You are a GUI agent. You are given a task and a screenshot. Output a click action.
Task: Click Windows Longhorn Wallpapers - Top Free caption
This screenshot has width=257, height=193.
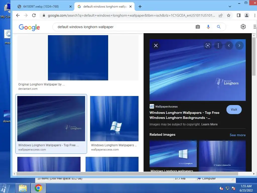coord(48,145)
